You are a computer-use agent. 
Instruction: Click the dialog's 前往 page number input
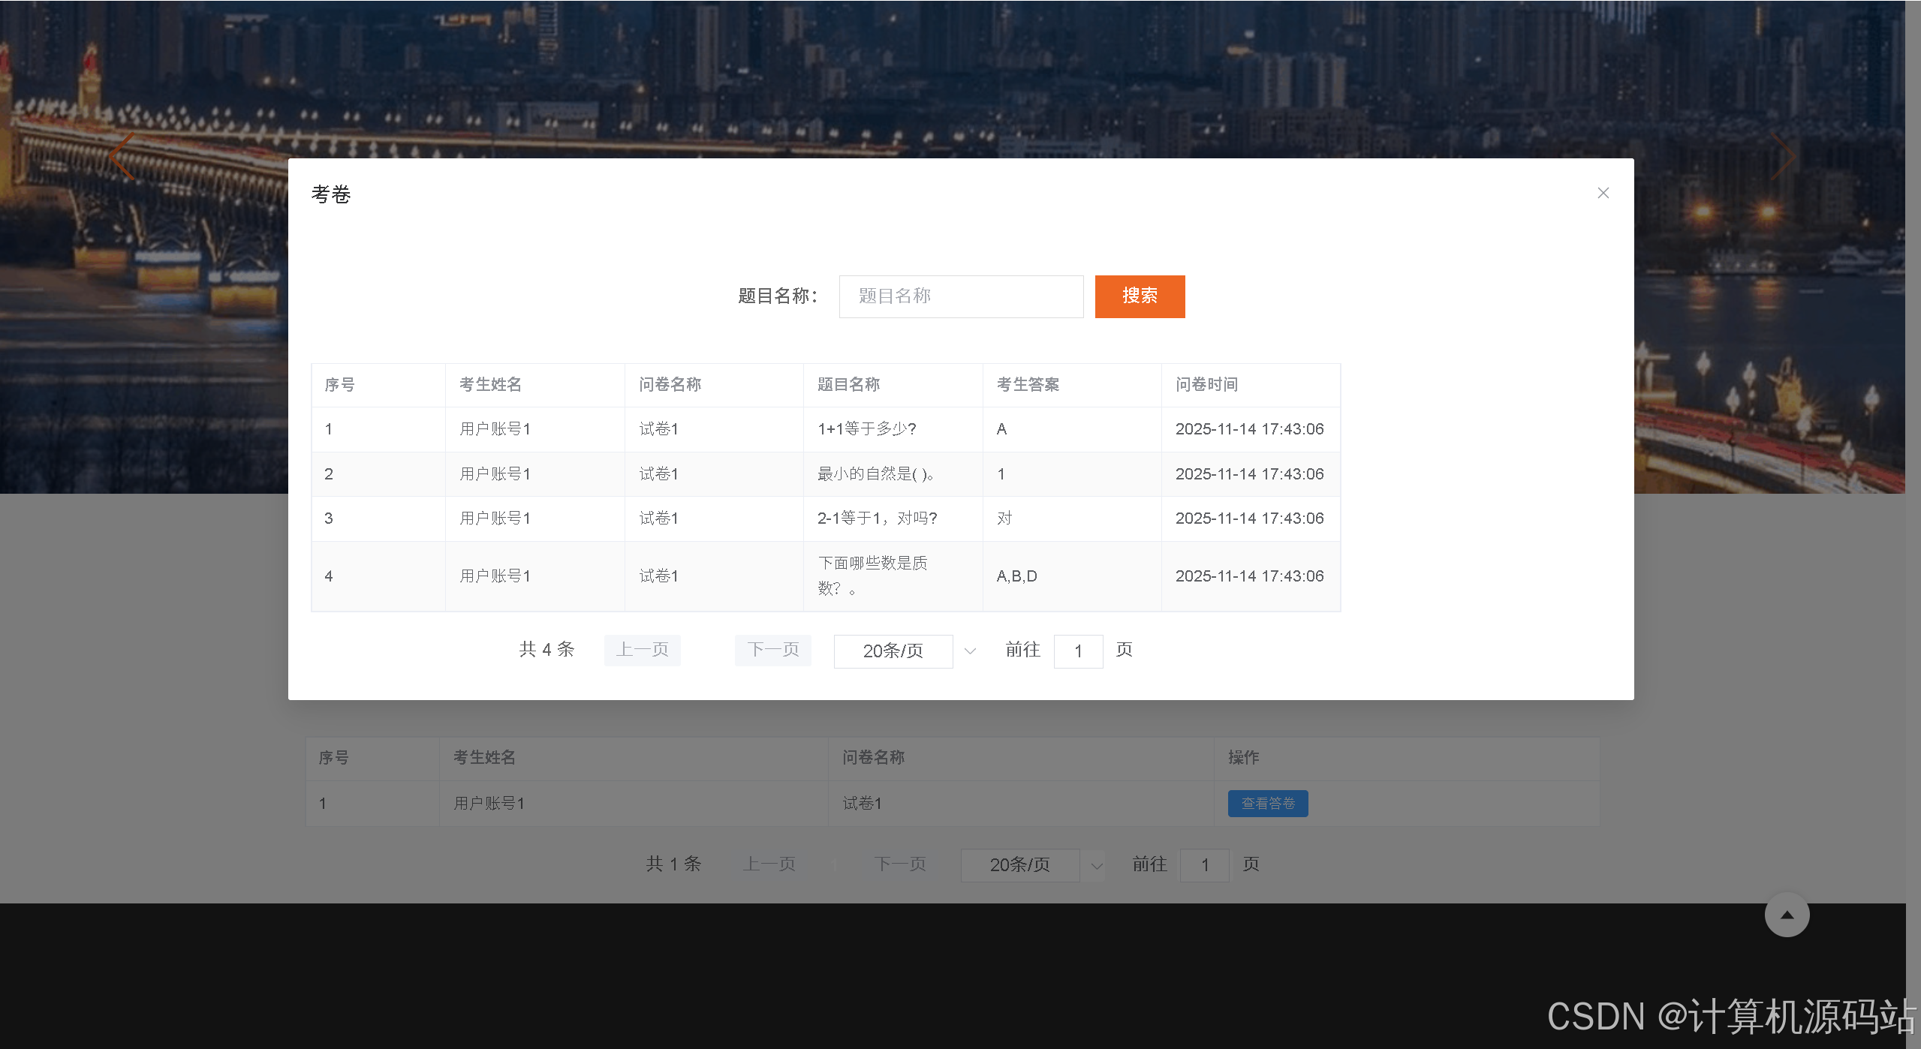click(x=1078, y=651)
